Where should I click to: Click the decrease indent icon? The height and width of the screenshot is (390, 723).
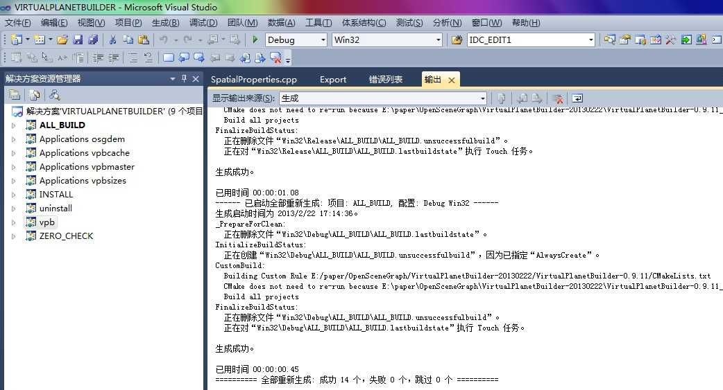tap(98, 57)
